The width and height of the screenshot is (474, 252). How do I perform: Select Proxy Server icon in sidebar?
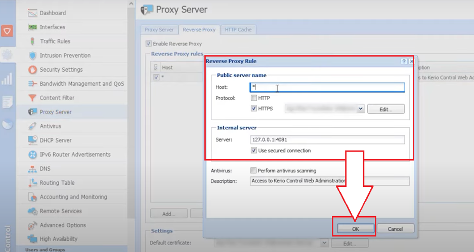pyautogui.click(x=32, y=112)
